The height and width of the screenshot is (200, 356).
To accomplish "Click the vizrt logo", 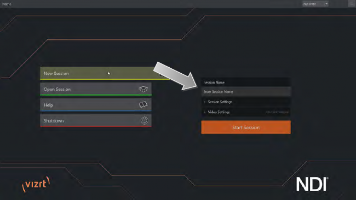I will point(36,184).
